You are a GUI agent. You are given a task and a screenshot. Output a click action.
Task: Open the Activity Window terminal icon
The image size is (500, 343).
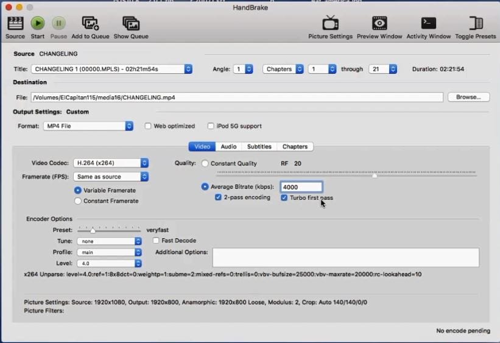[428, 24]
